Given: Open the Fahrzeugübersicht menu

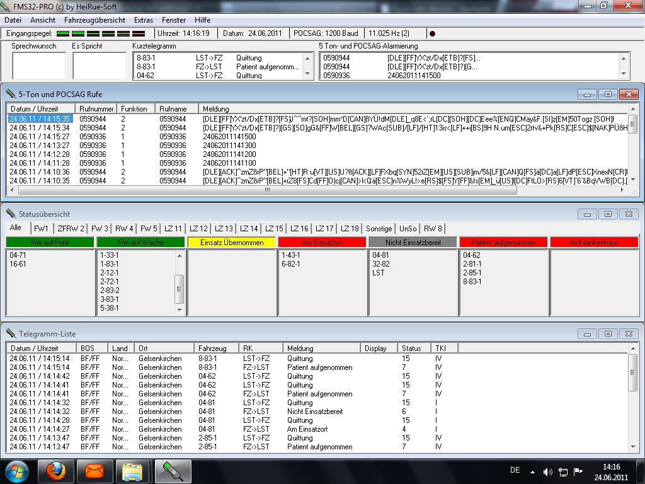Looking at the screenshot, I should point(94,20).
